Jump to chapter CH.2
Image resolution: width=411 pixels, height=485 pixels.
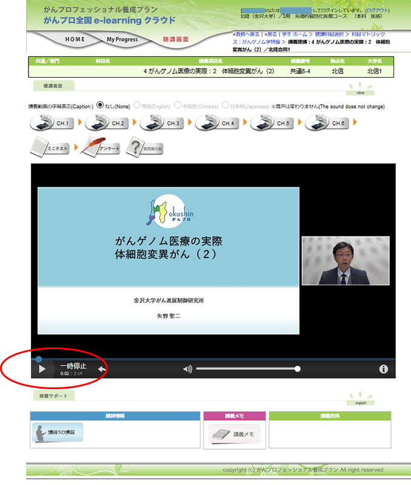pos(108,123)
